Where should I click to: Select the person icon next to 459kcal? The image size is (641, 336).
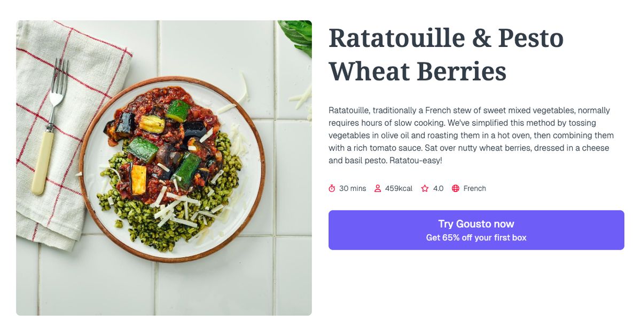point(378,188)
